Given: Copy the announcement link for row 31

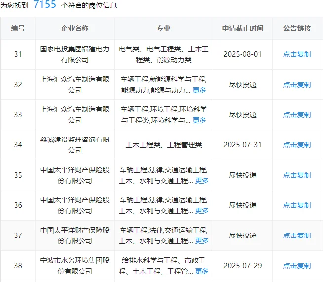Looking at the screenshot, I should tap(297, 54).
